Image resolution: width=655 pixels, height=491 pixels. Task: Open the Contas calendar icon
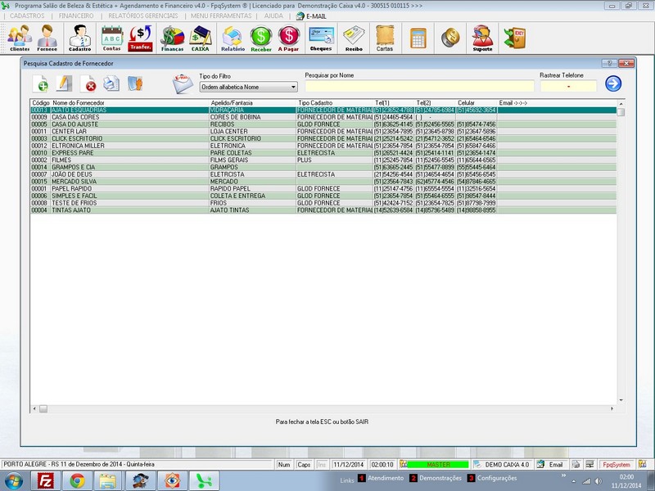[x=112, y=38]
